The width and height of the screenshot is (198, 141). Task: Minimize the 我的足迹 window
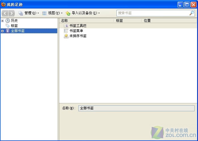point(180,5)
